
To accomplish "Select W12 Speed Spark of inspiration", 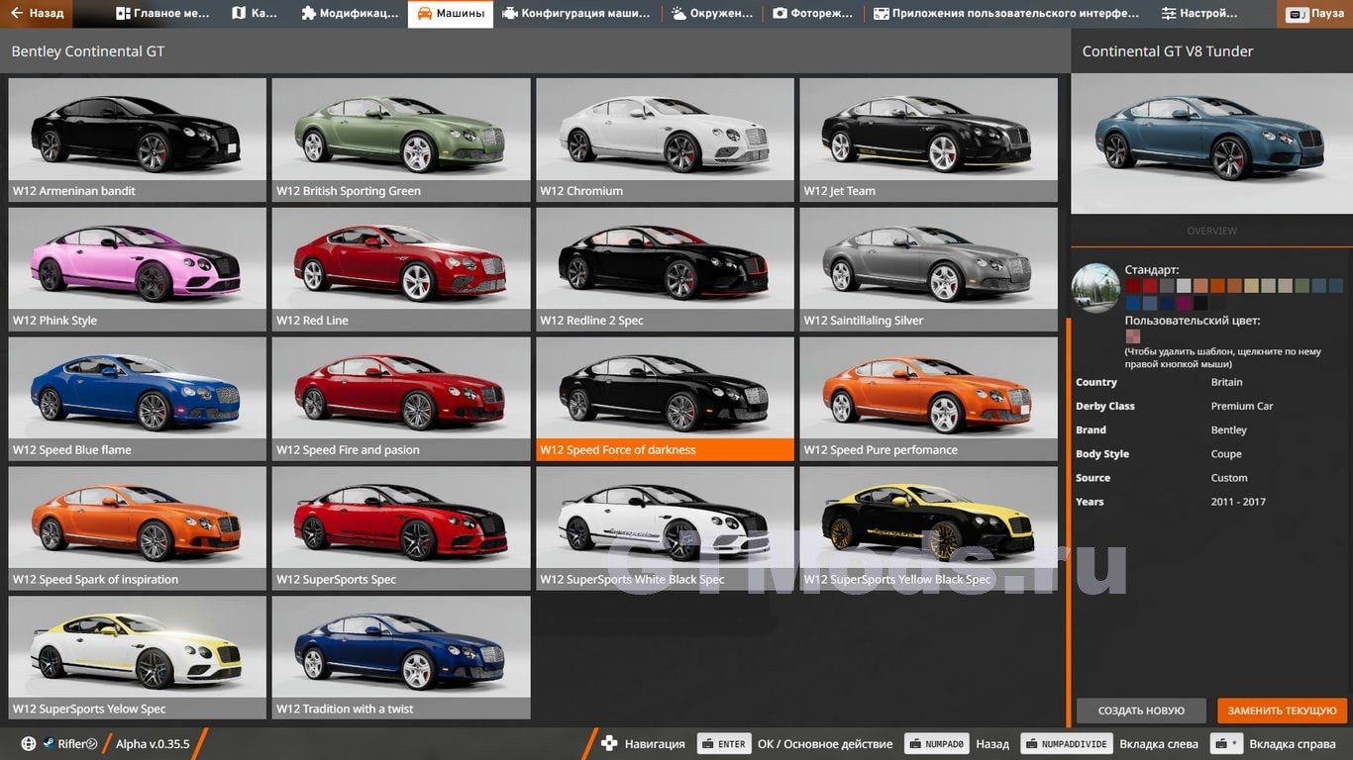I will coord(138,528).
